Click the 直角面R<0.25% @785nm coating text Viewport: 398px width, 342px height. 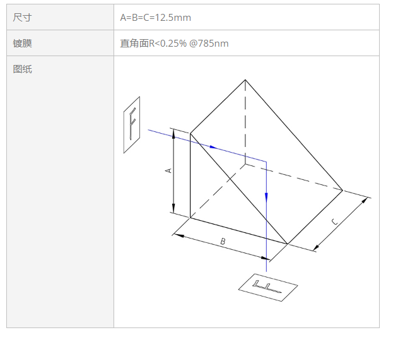[x=174, y=44]
